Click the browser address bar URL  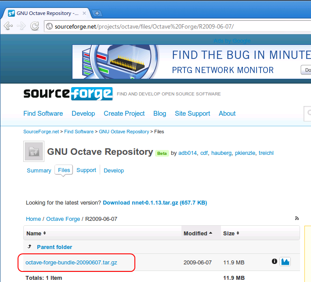coord(144,26)
